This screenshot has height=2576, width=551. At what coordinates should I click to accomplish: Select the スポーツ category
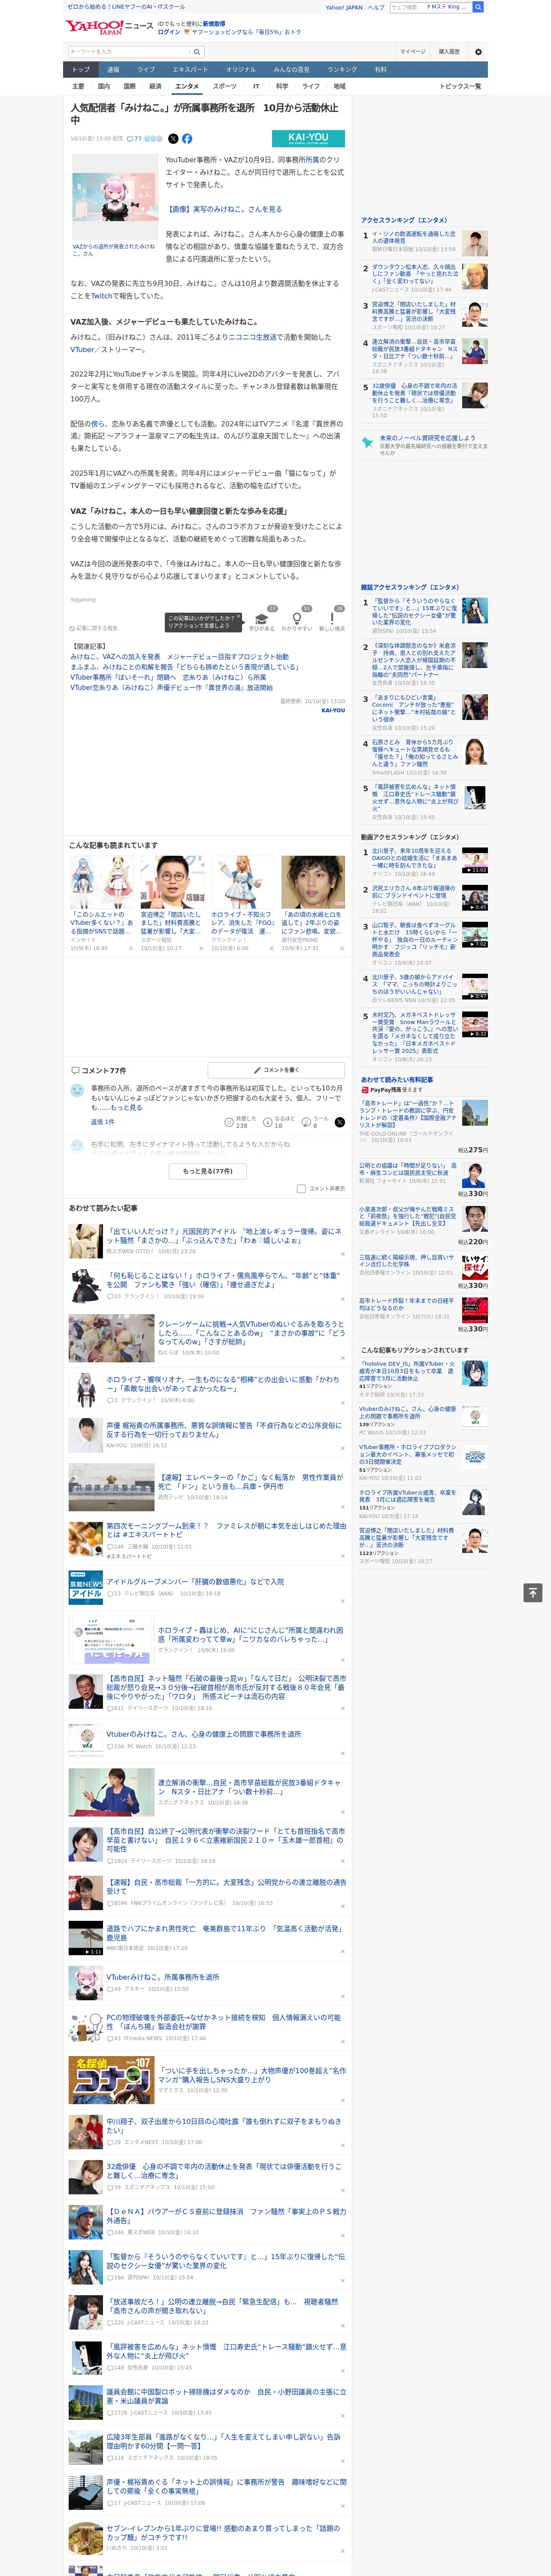pos(225,86)
